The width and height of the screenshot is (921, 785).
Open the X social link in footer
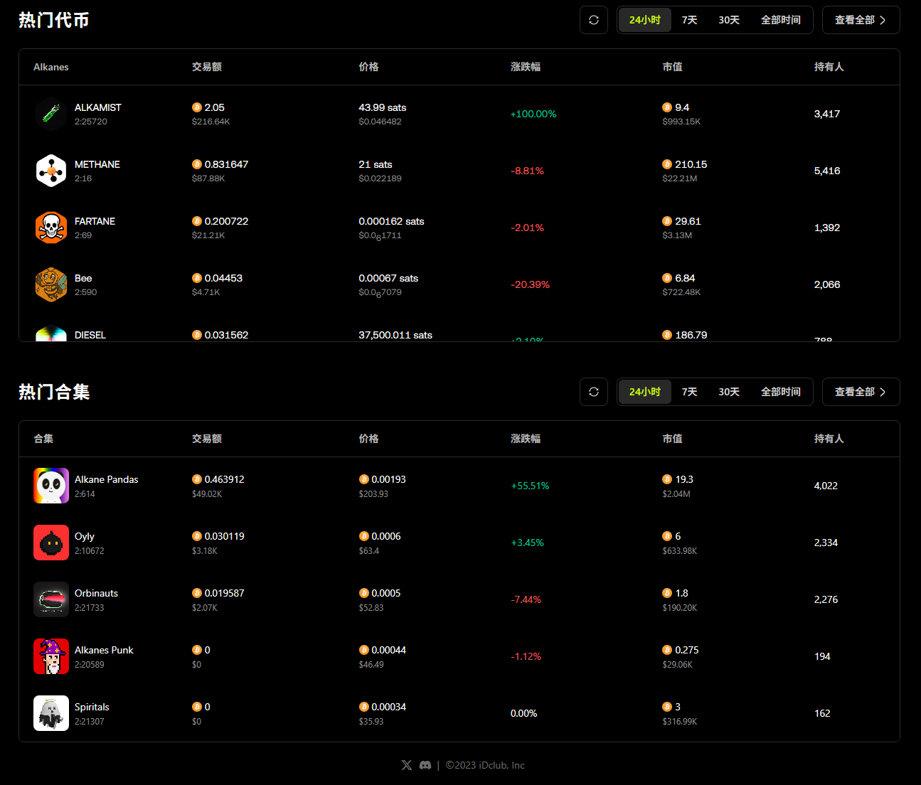pyautogui.click(x=407, y=765)
